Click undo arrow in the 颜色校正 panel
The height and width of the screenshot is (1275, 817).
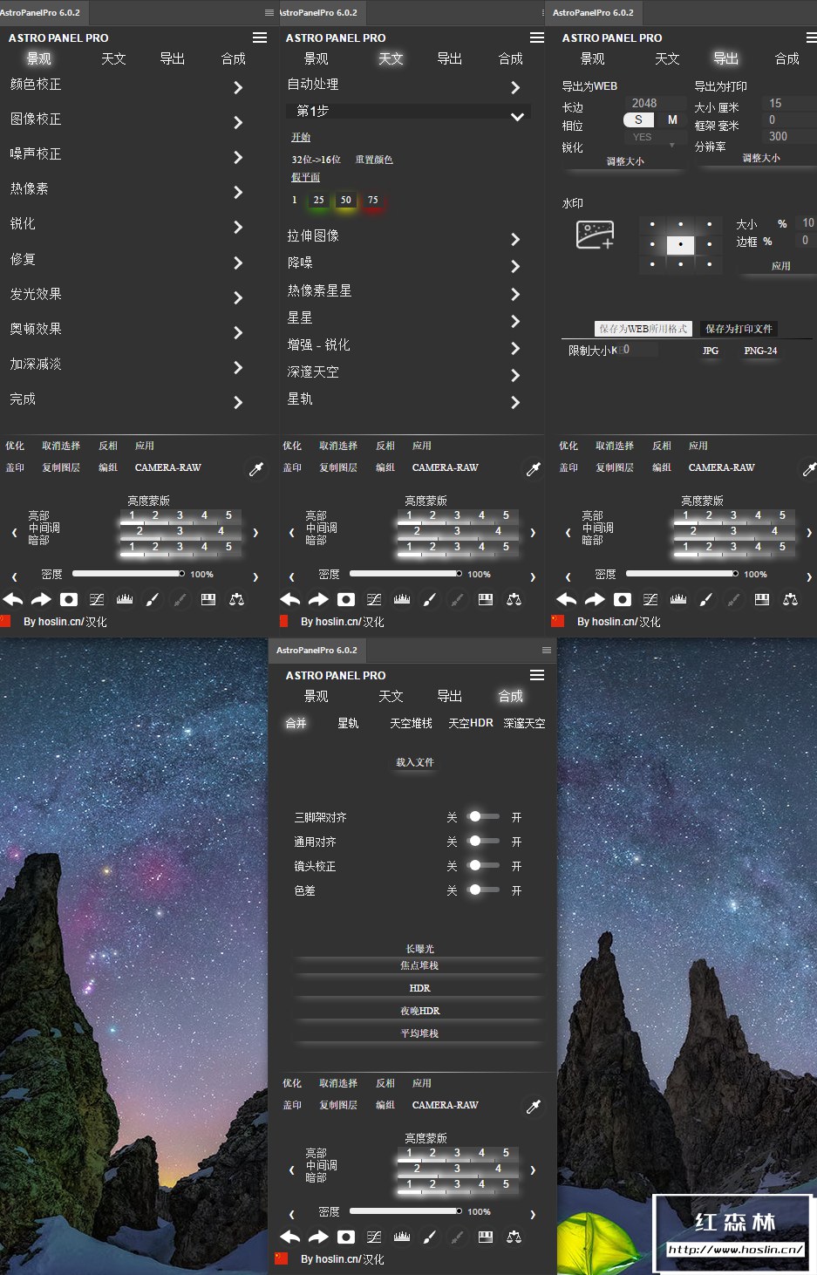click(13, 599)
